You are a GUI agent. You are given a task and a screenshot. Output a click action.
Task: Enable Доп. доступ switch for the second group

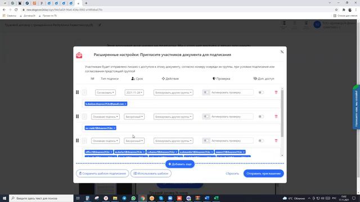coord(261,116)
